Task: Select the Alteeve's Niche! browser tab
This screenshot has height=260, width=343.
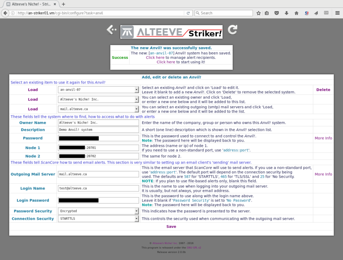Action: point(31,4)
